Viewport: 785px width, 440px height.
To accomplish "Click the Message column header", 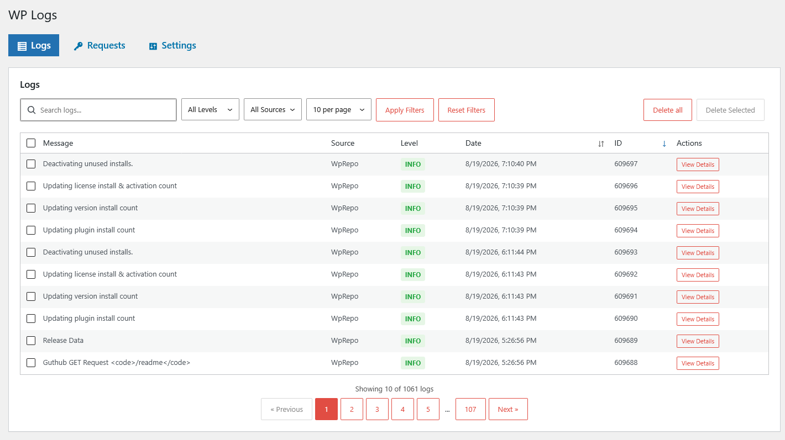I will [58, 143].
